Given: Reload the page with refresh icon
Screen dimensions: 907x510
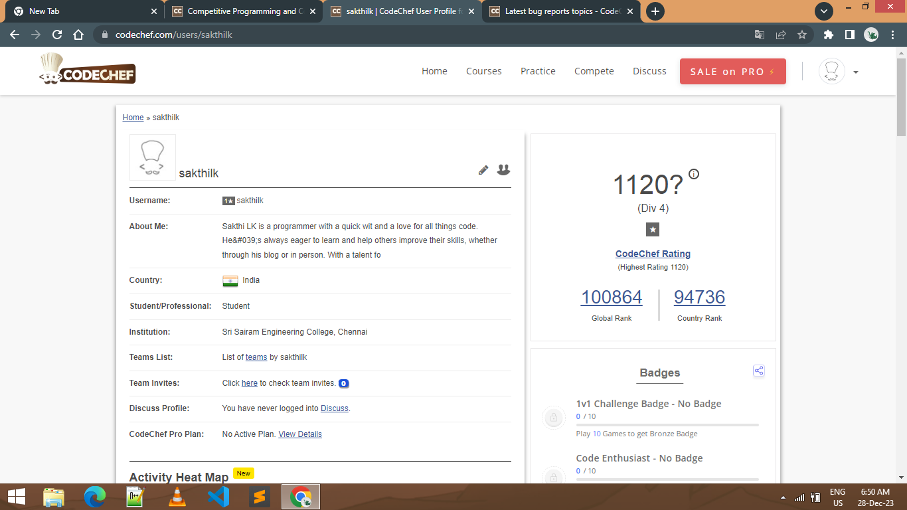Looking at the screenshot, I should coord(57,35).
